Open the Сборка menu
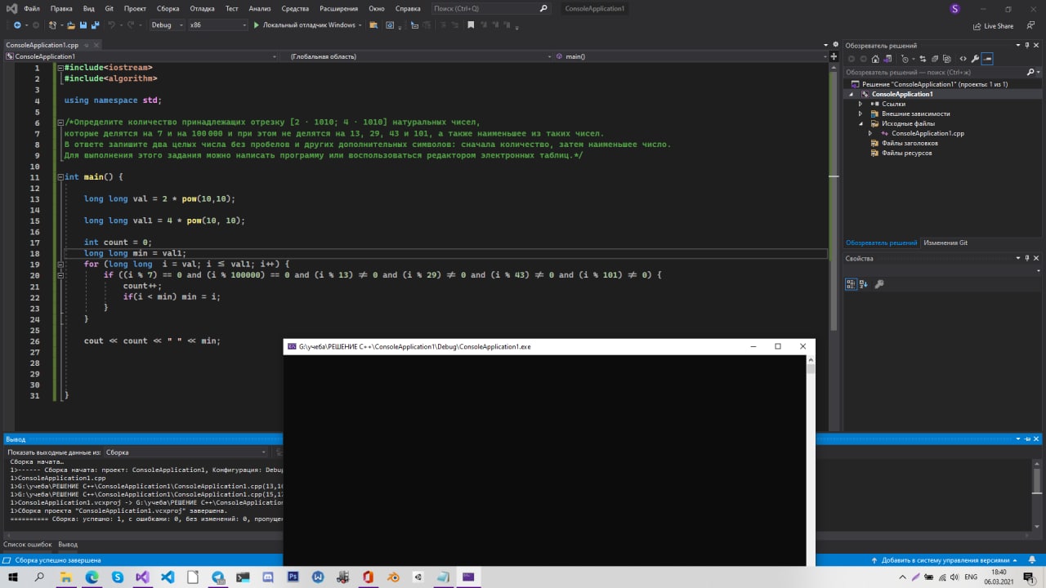This screenshot has height=588, width=1046. (x=168, y=8)
